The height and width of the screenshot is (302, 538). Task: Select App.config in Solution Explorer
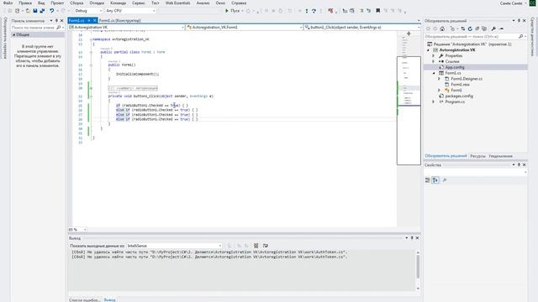pyautogui.click(x=455, y=67)
